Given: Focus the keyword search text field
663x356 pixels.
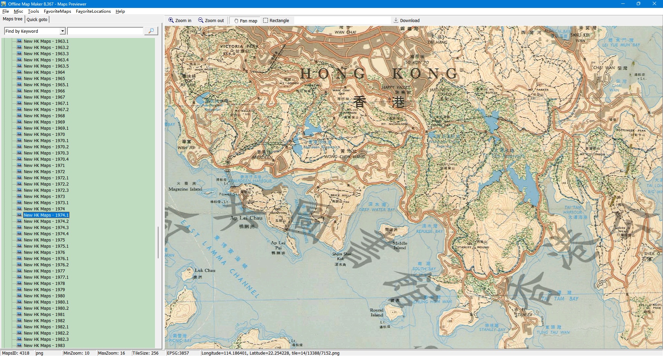Looking at the screenshot, I should (105, 31).
